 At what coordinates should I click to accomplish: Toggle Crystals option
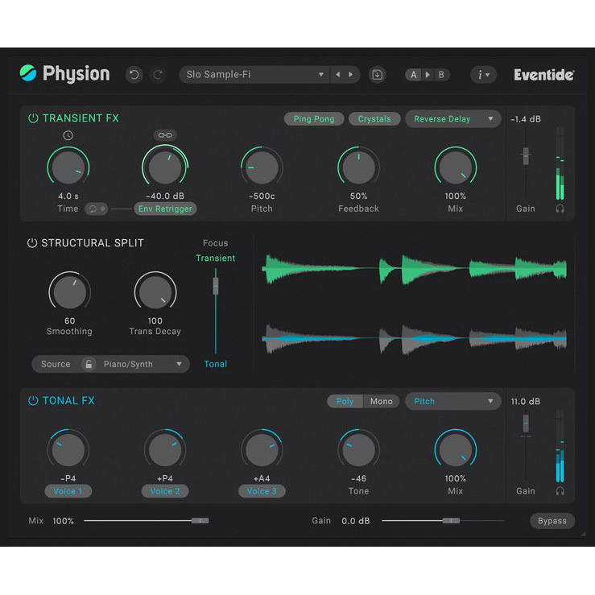click(x=374, y=119)
